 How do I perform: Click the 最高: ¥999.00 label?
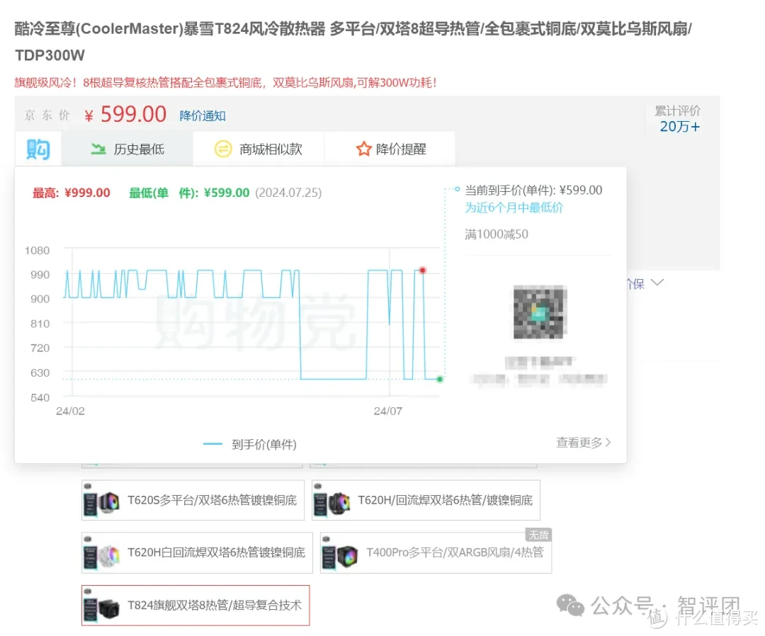click(72, 193)
